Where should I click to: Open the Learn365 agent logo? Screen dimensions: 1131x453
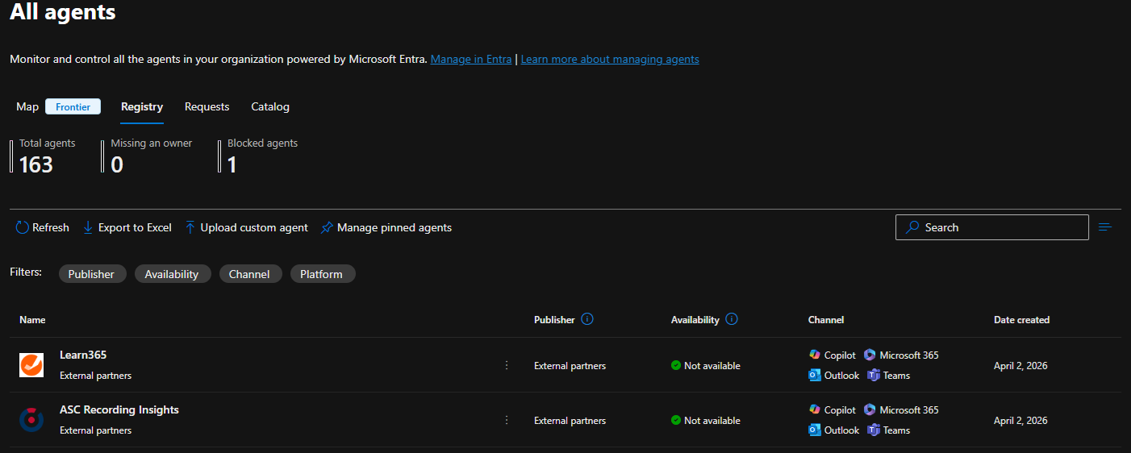pos(31,365)
